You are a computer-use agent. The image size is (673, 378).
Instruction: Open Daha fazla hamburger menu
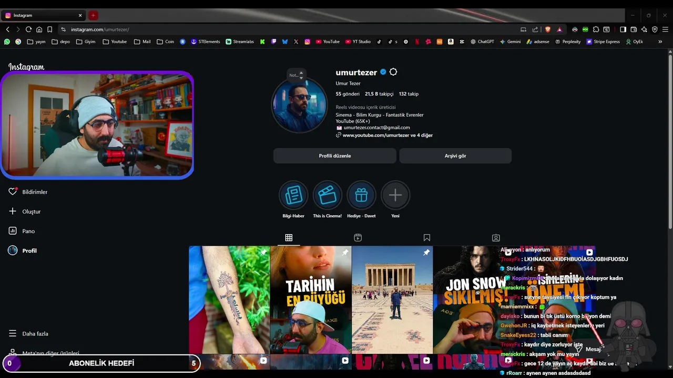[13, 333]
